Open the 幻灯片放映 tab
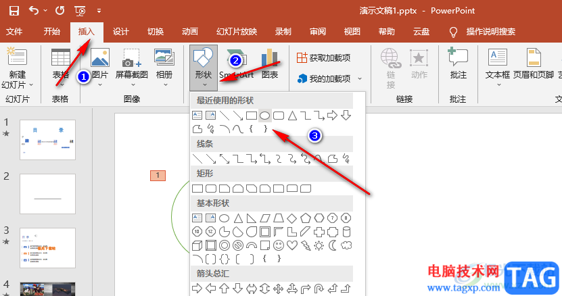 [237, 32]
